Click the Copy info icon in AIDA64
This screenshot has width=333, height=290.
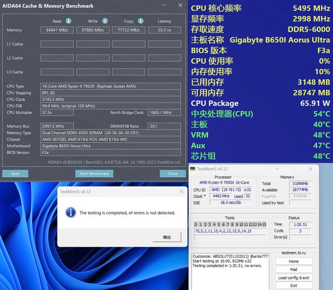coord(141,21)
